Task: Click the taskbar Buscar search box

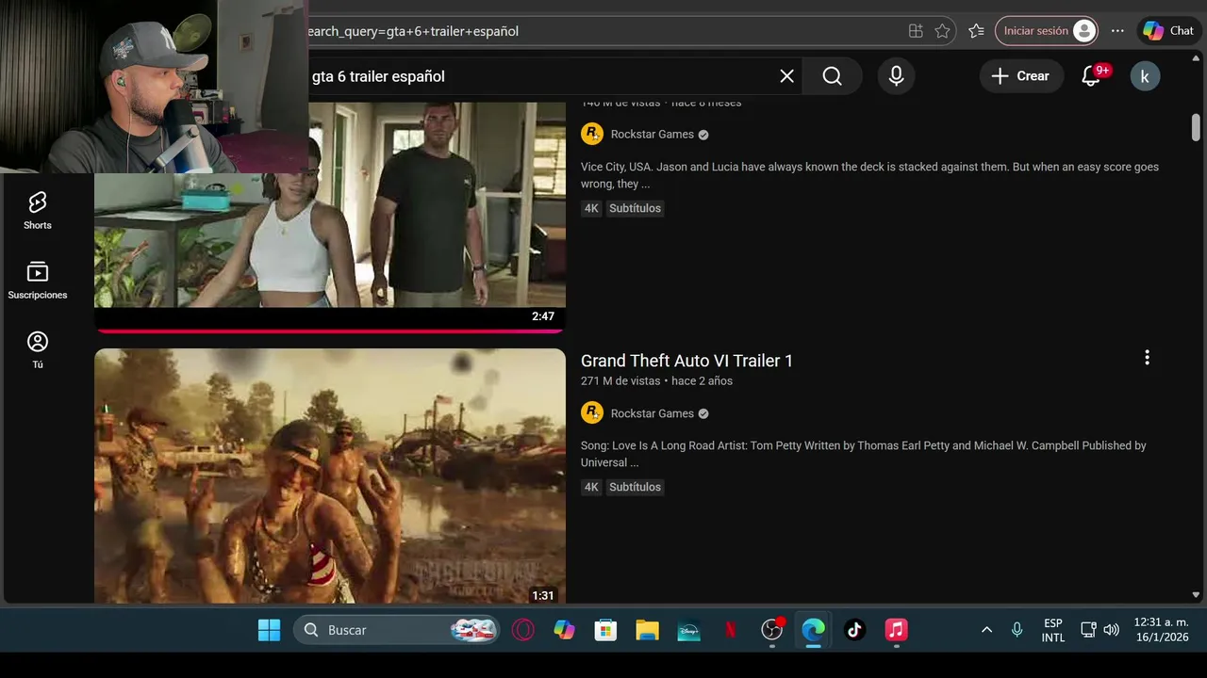Action: click(396, 630)
